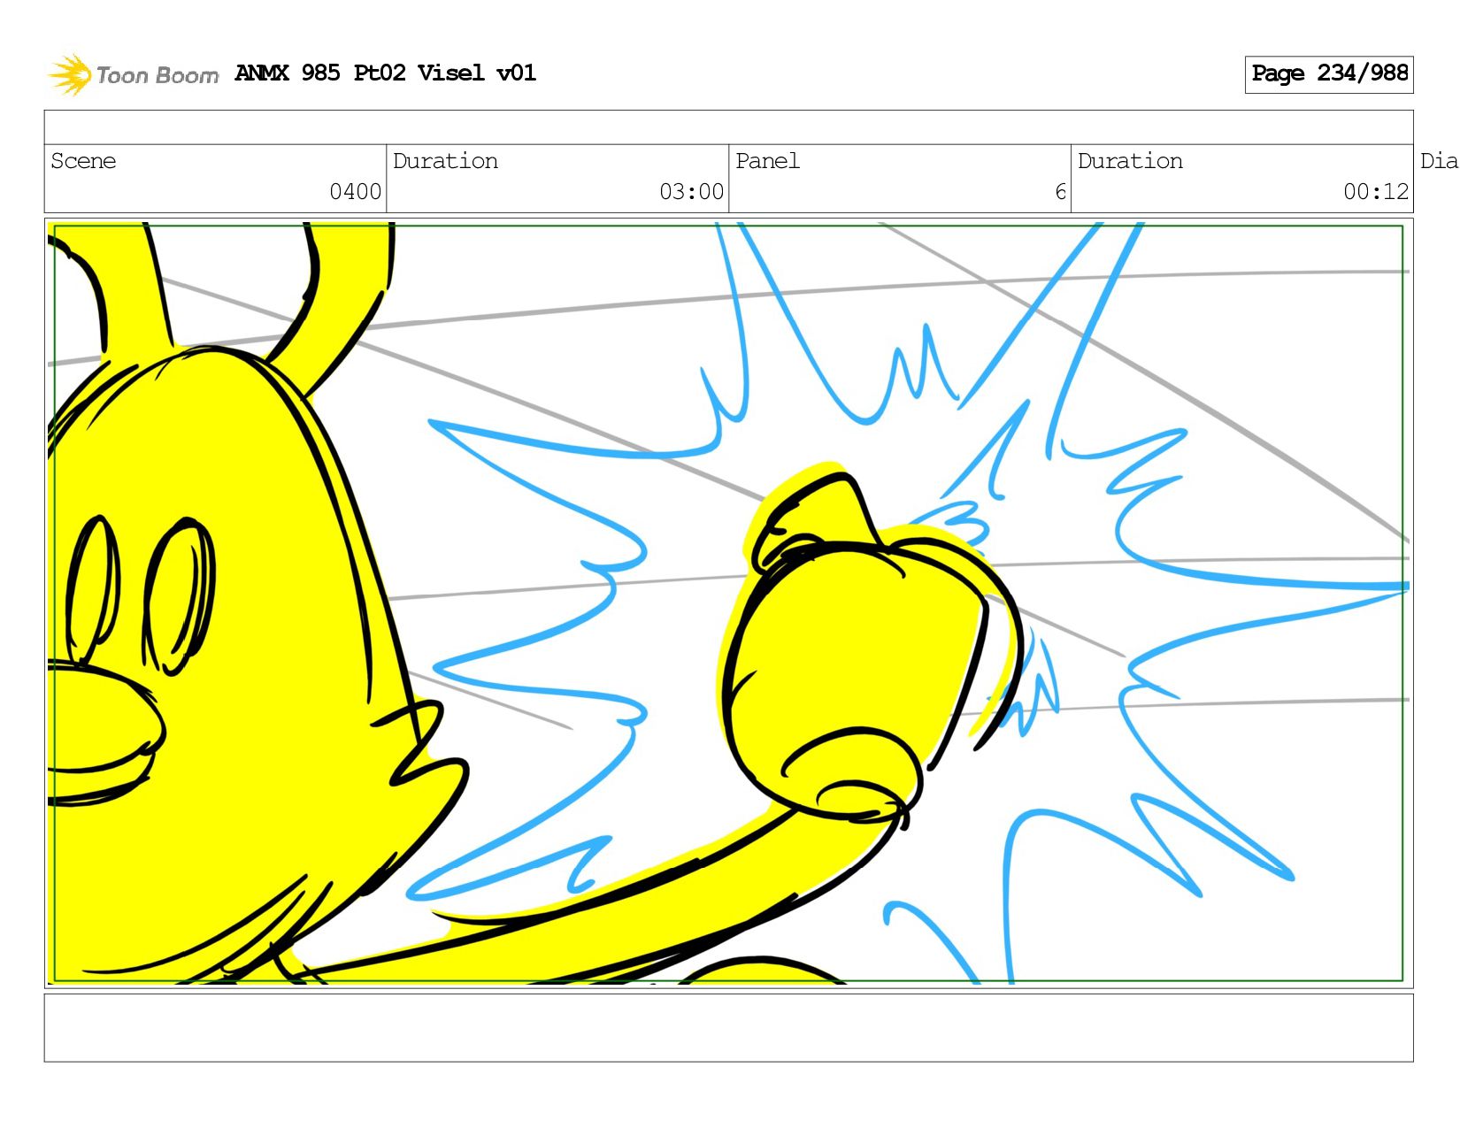Screen dimensions: 1460x1128
Task: Click the scene number '0400'
Action: 355,192
